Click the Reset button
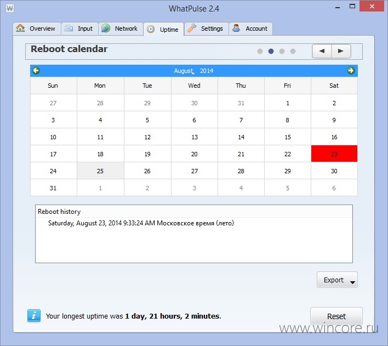The width and height of the screenshot is (388, 346). coord(336,316)
